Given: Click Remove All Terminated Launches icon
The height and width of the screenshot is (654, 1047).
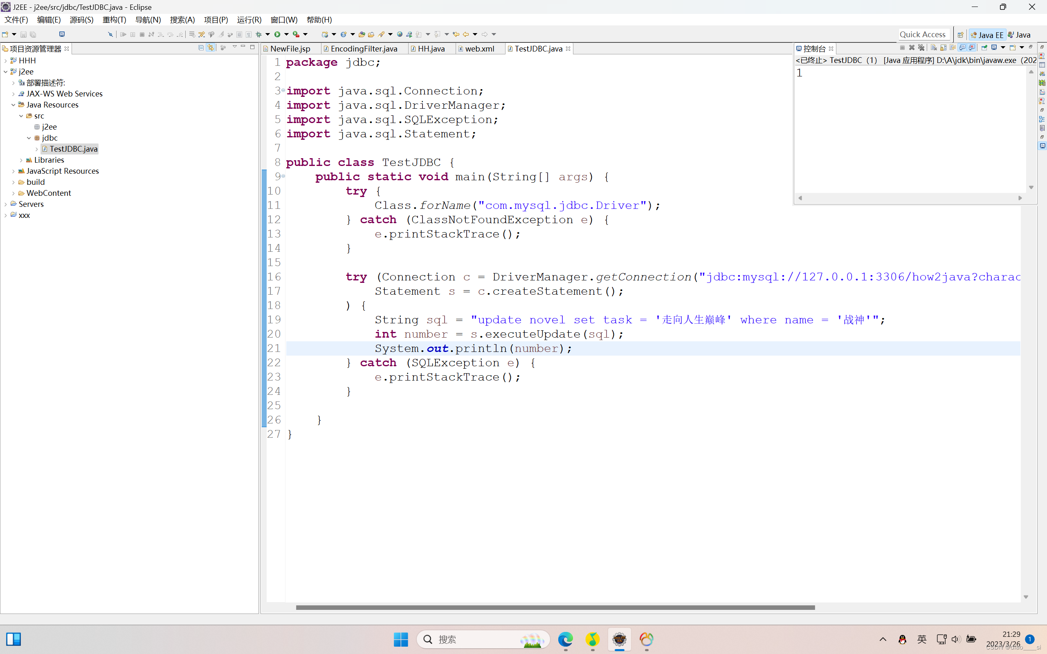Looking at the screenshot, I should pyautogui.click(x=921, y=47).
